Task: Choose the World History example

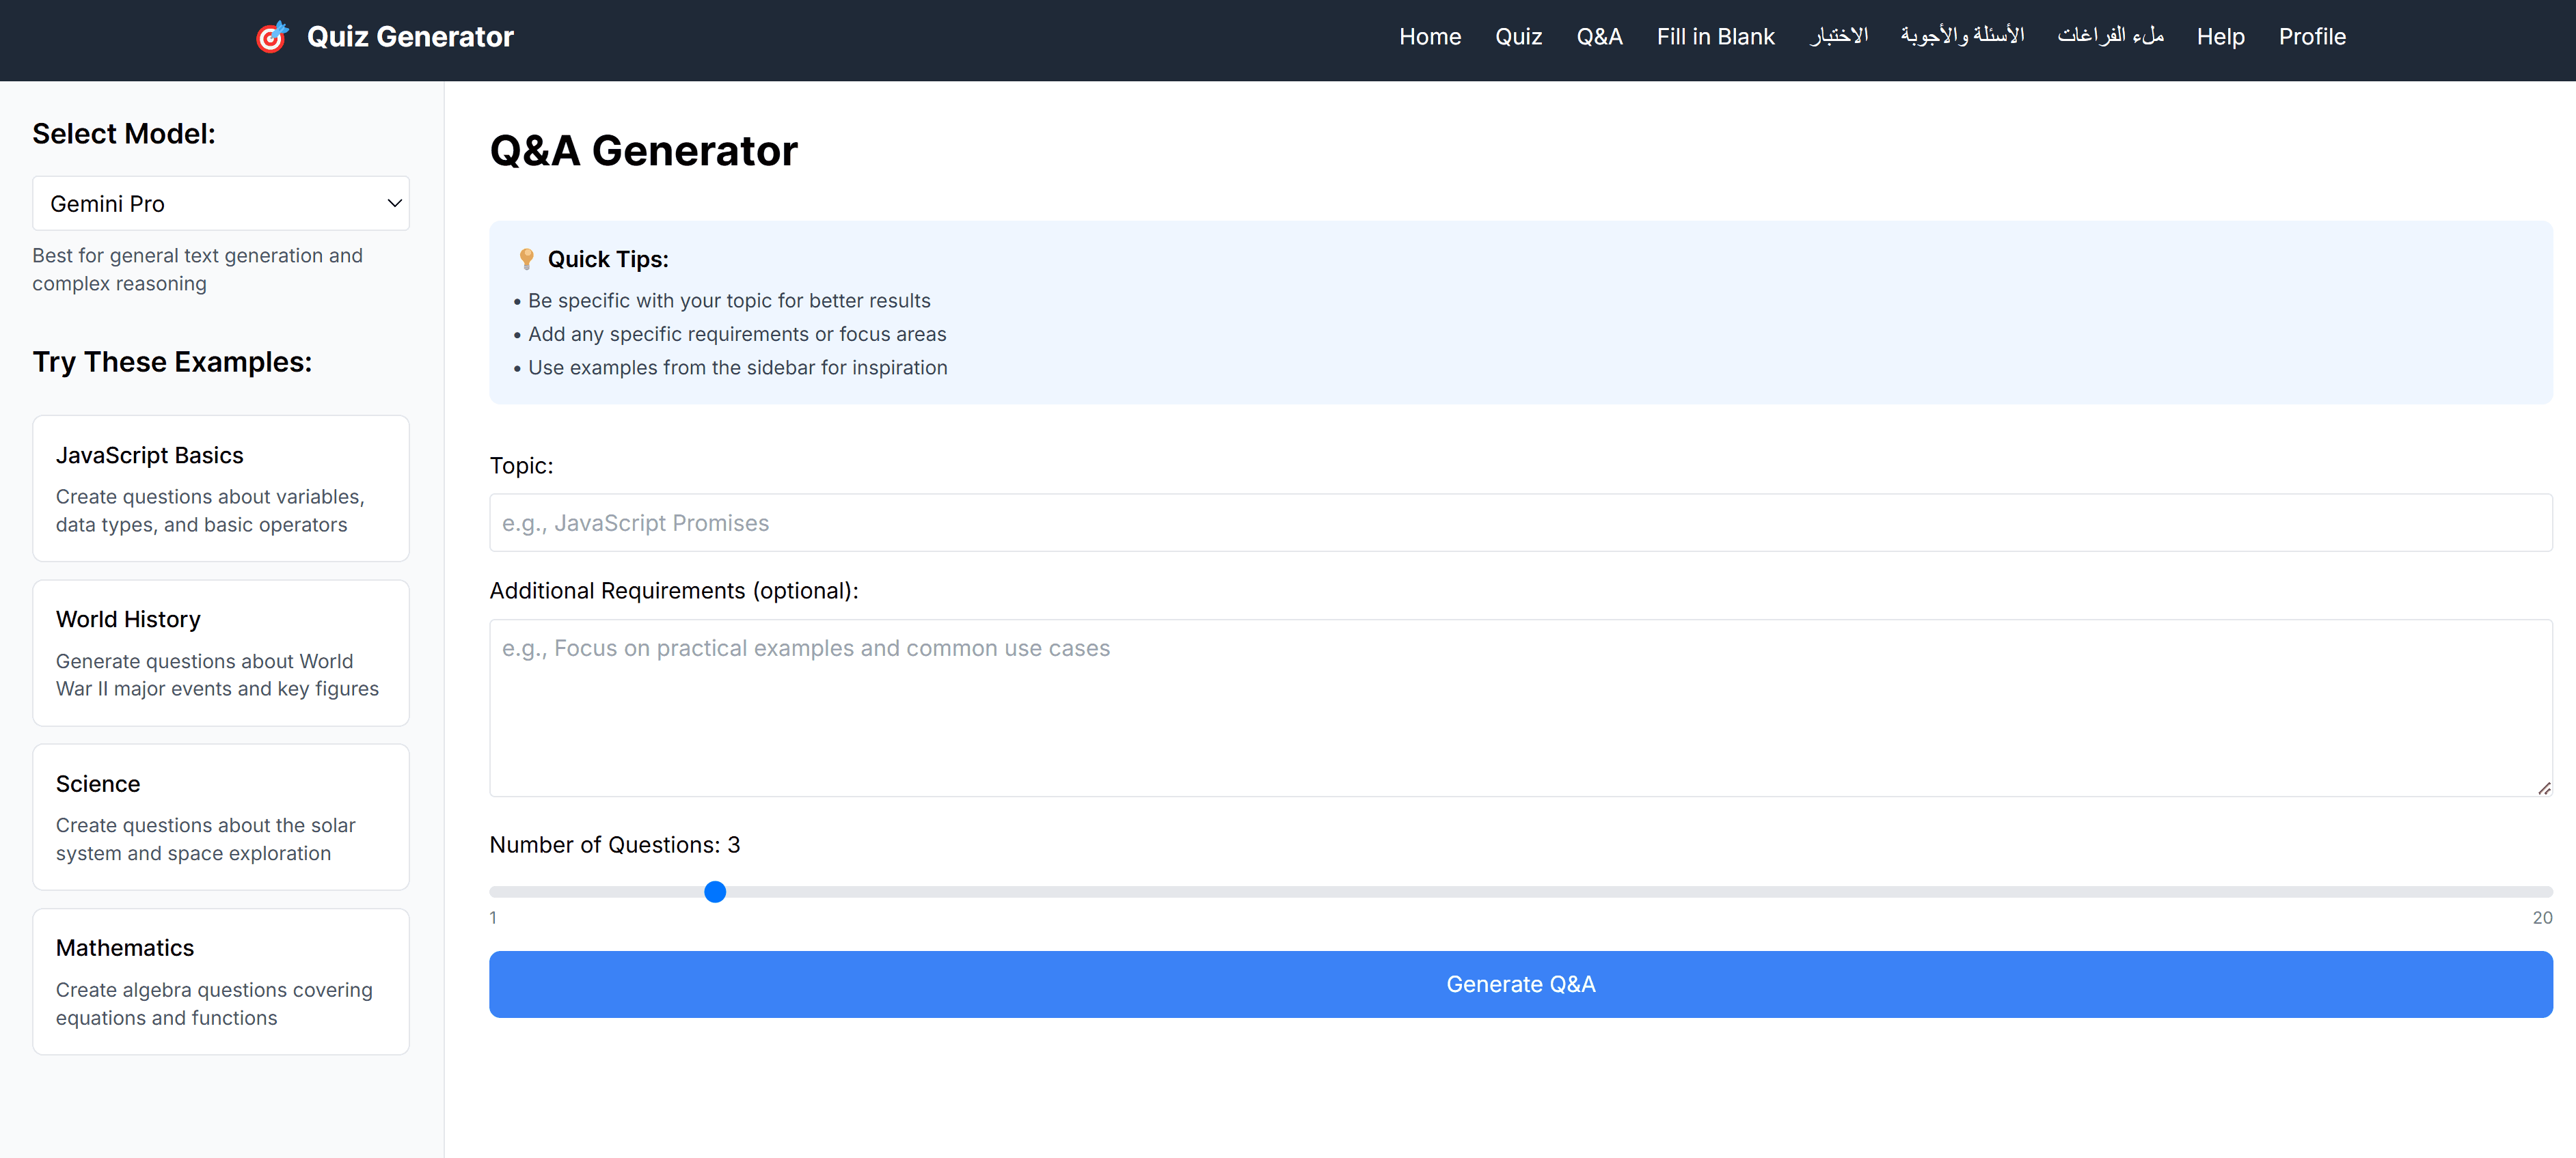Action: tap(220, 652)
